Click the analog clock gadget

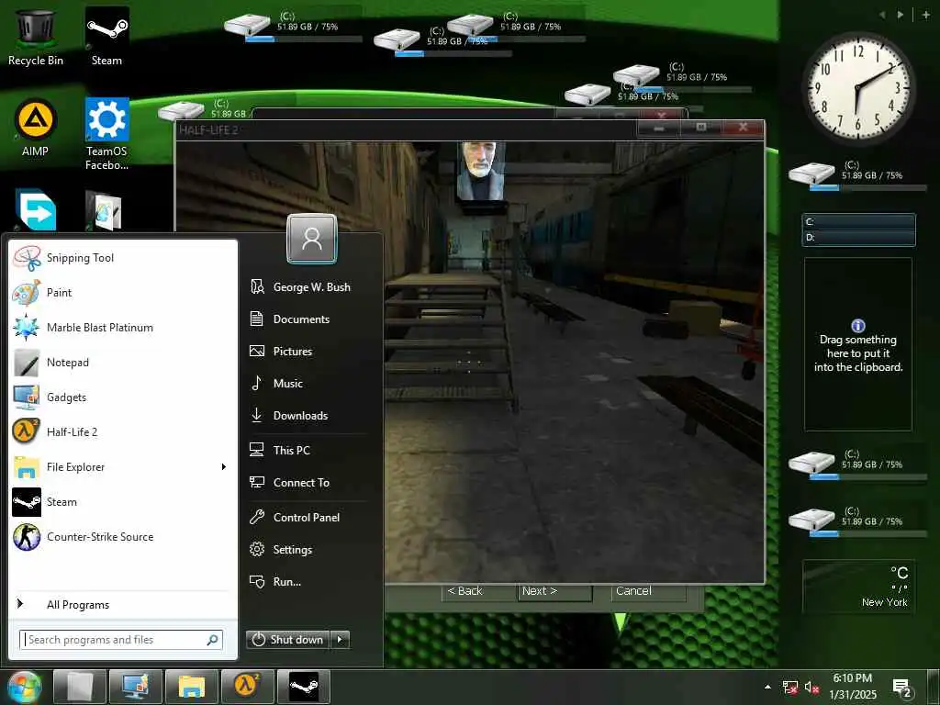tap(858, 87)
